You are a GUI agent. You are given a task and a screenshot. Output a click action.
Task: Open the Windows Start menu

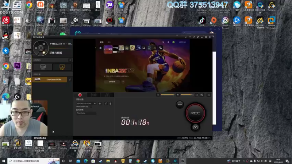[4, 161]
